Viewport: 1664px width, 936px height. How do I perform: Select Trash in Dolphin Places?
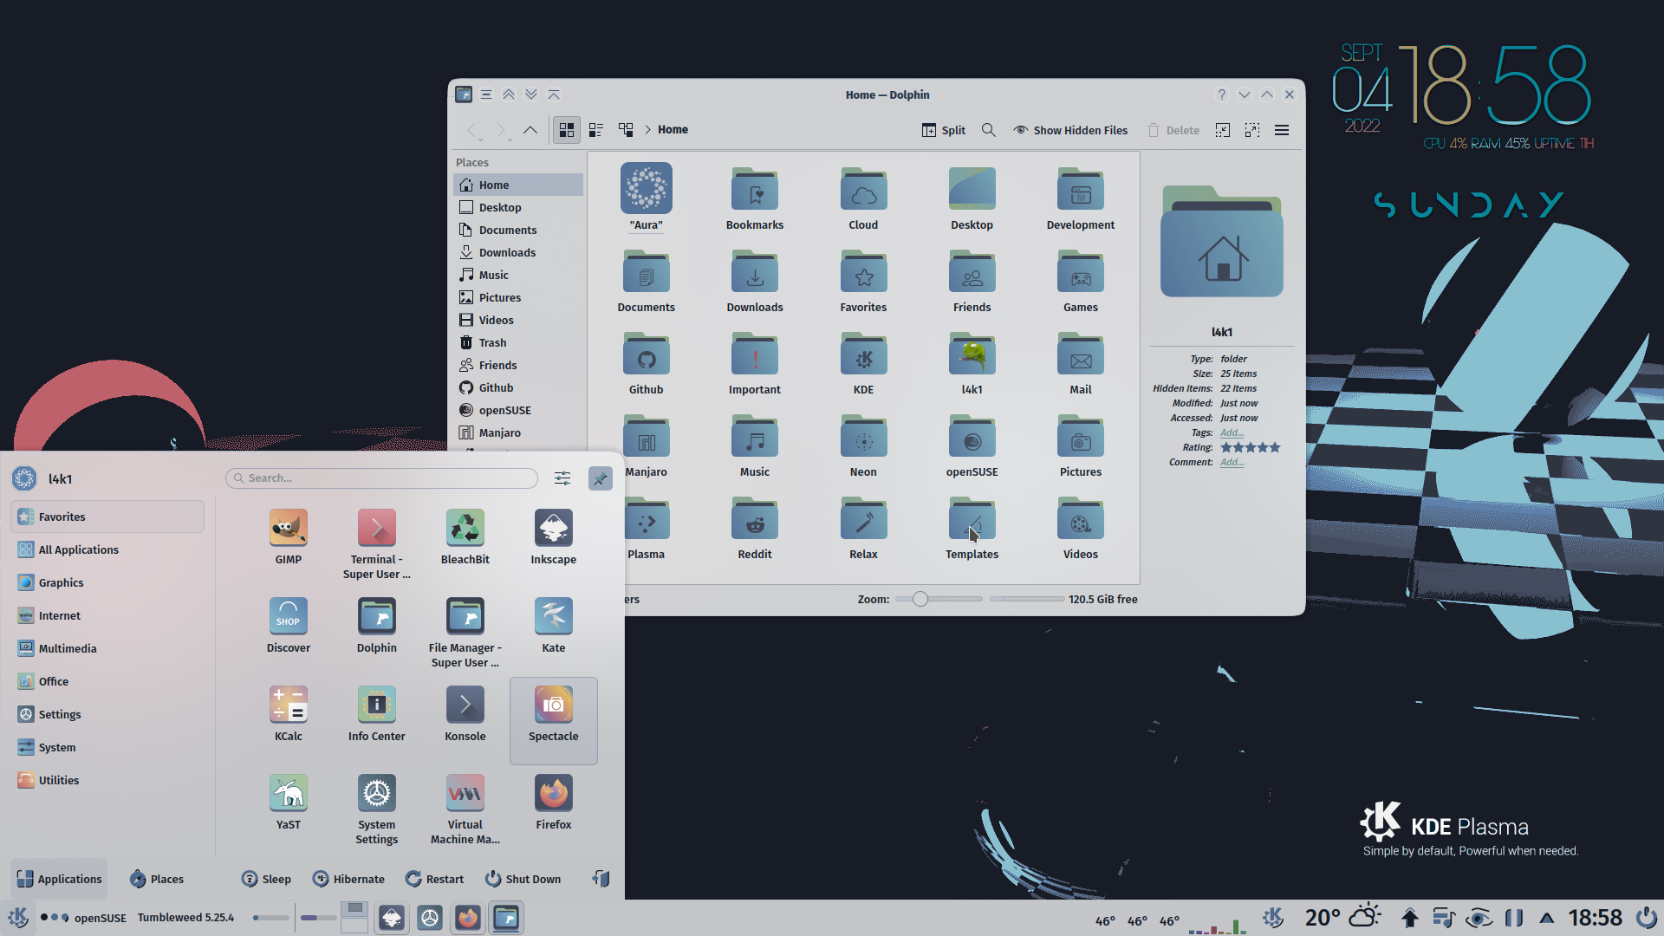[x=518, y=342]
